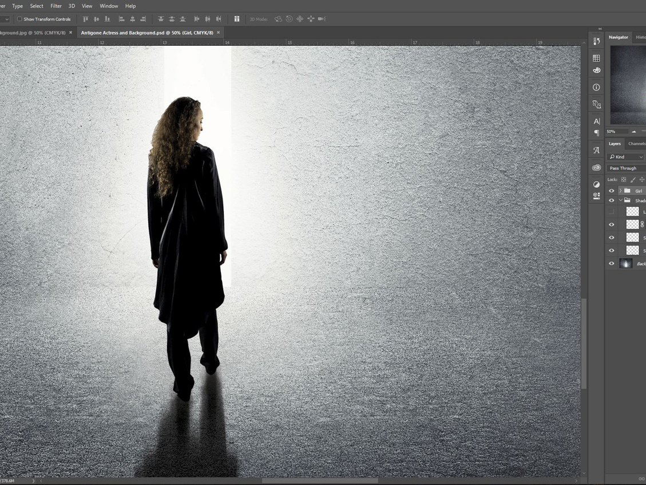Viewport: 646px width, 485px height.
Task: Open the Adjustments panel icon
Action: coord(596,184)
